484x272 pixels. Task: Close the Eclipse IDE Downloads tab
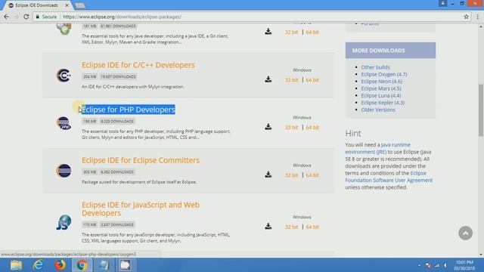pos(67,5)
